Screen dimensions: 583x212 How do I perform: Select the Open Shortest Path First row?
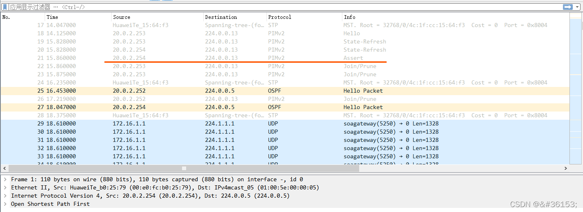click(x=50, y=204)
